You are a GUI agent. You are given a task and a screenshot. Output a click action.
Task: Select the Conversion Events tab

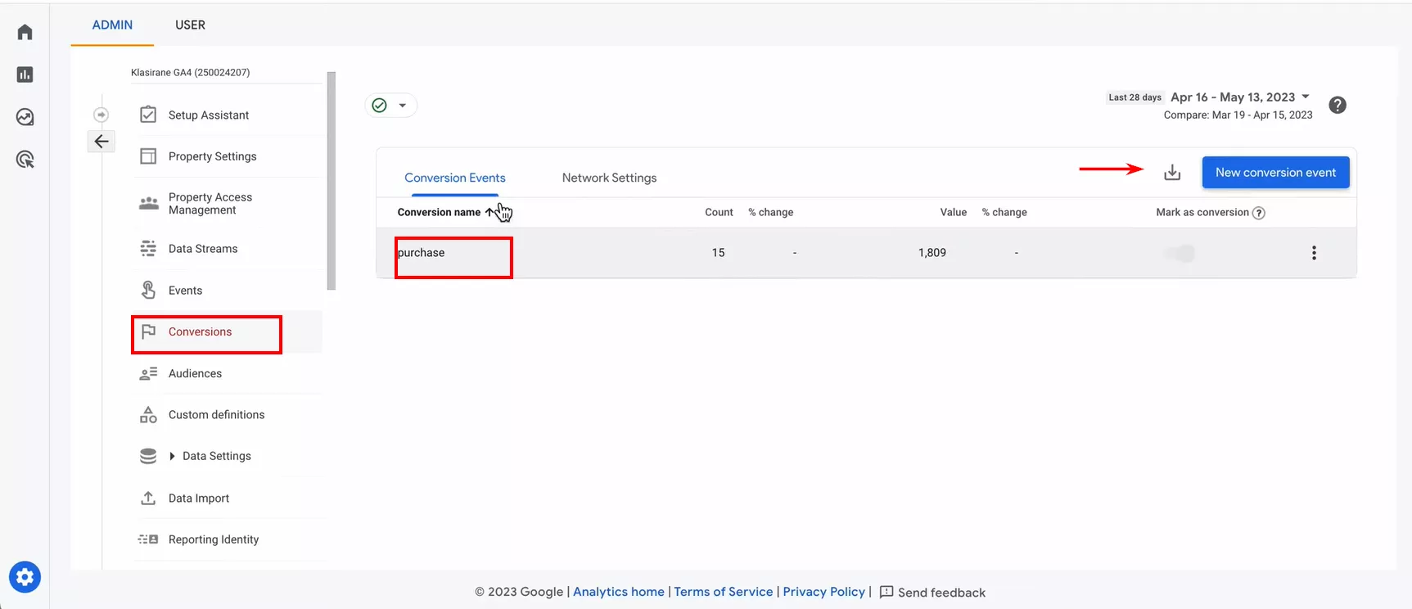[455, 178]
